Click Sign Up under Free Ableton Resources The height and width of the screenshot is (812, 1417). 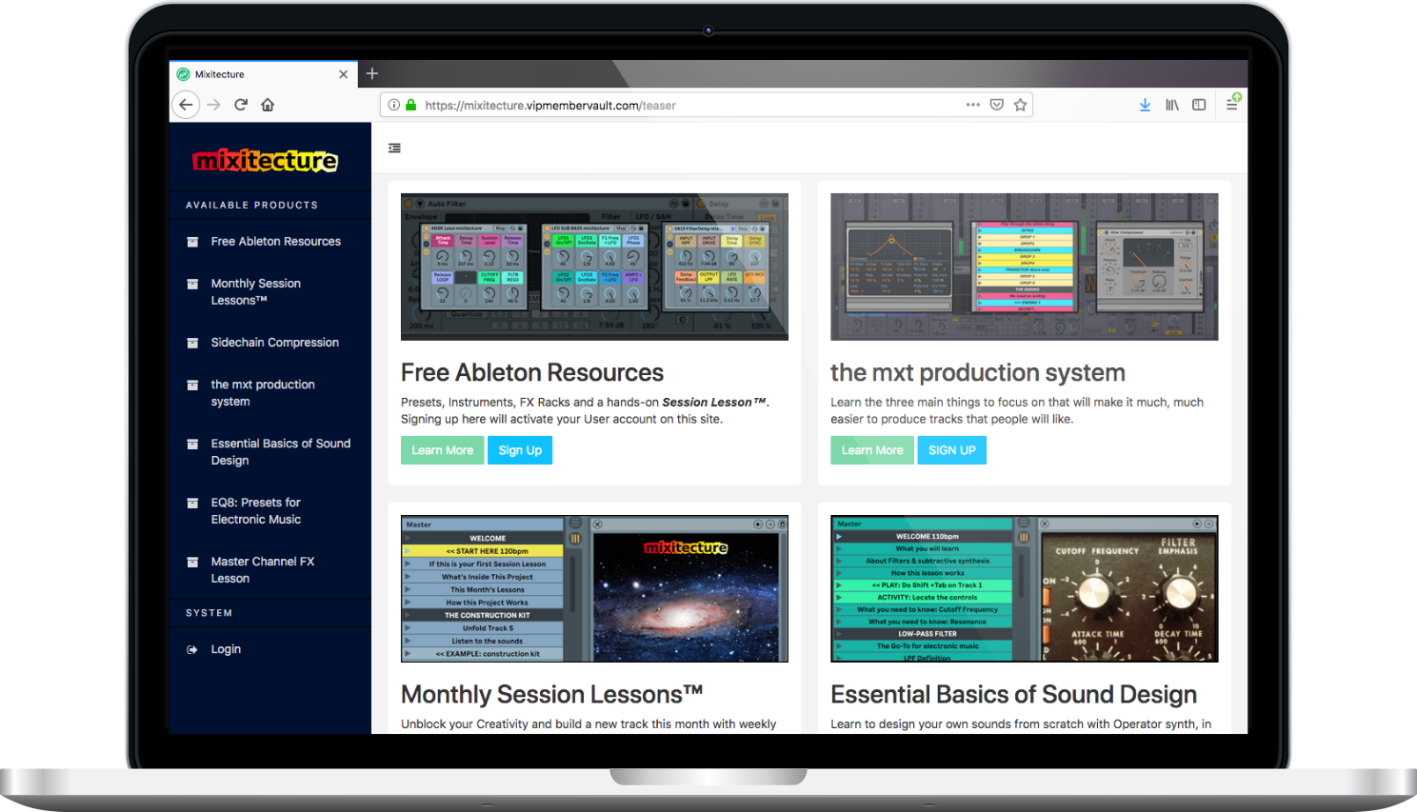coord(520,450)
